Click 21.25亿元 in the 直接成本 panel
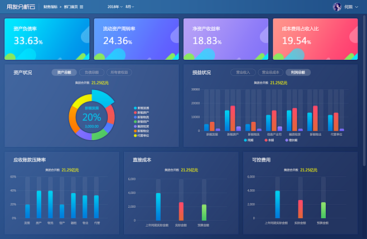 pos(190,170)
